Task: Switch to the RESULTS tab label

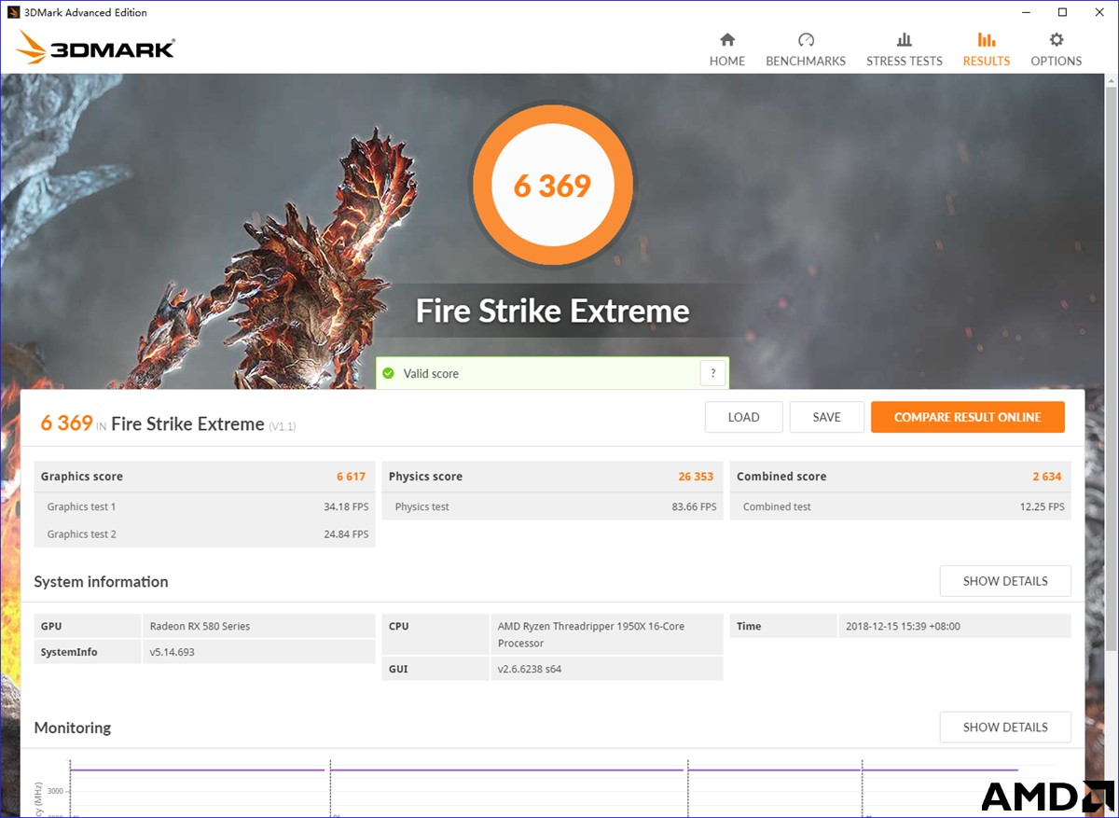Action: click(x=987, y=61)
